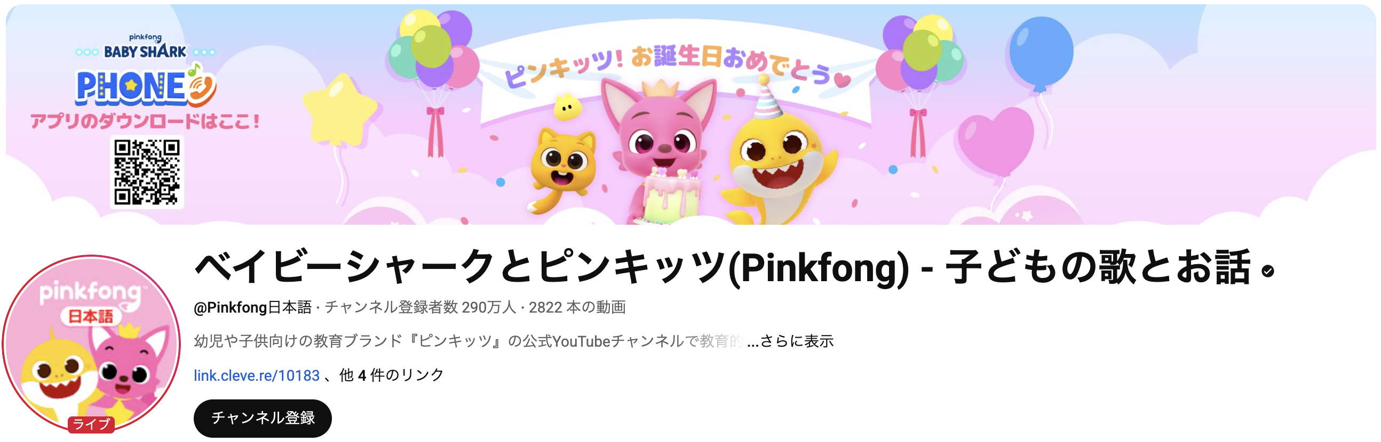
Task: Show the other 4 links (他 4 件のリンク)
Action: coord(391,375)
